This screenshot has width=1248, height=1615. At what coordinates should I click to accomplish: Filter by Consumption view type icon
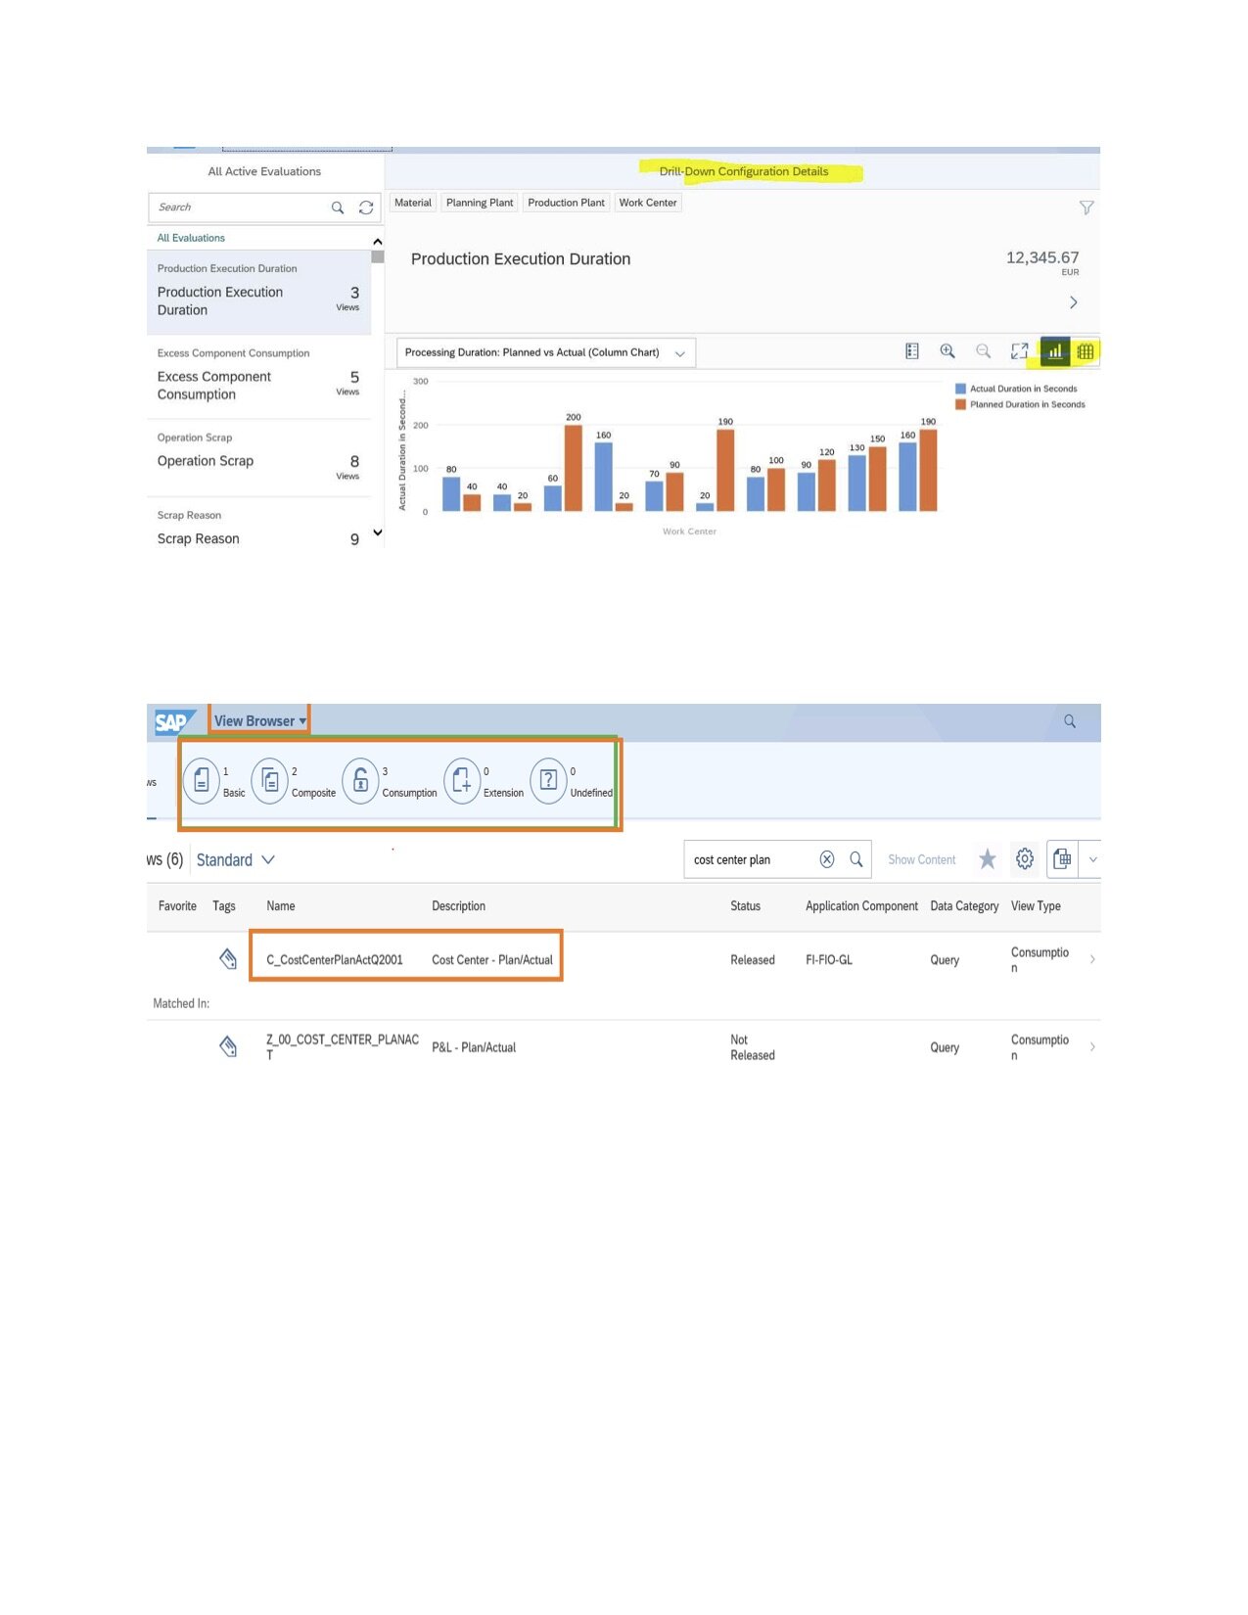[360, 781]
